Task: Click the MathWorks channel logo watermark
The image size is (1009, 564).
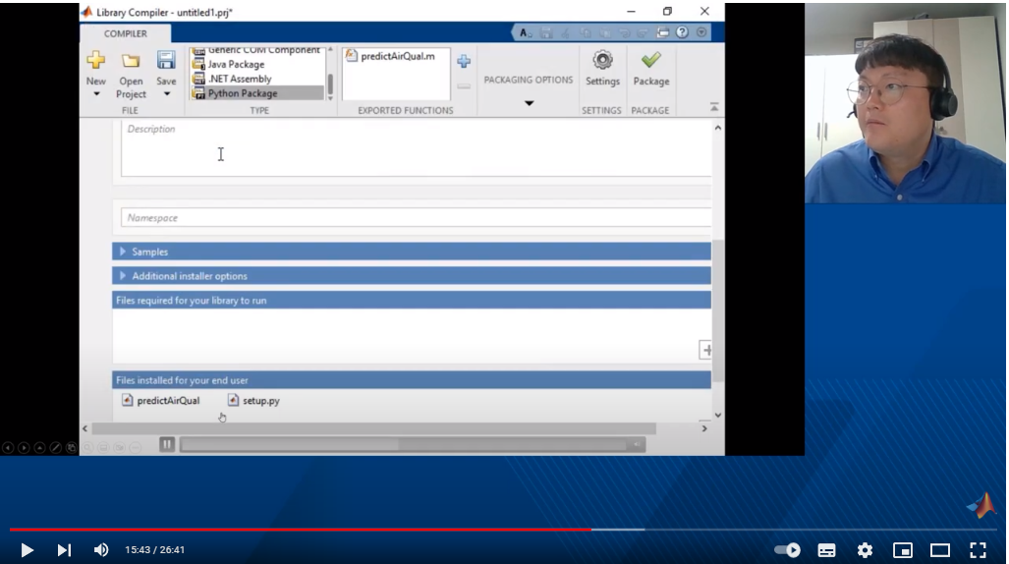Action: (x=981, y=505)
